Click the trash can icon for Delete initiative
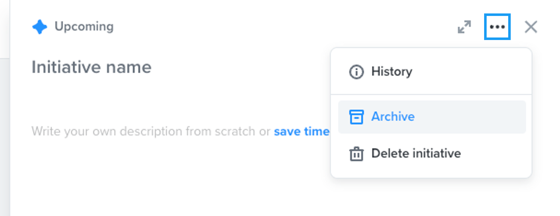560x216 pixels. pos(356,153)
